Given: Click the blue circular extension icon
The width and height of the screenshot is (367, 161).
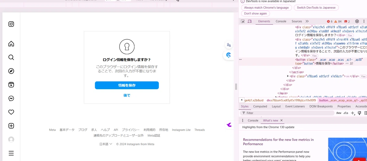Looking at the screenshot, I should [x=229, y=55].
